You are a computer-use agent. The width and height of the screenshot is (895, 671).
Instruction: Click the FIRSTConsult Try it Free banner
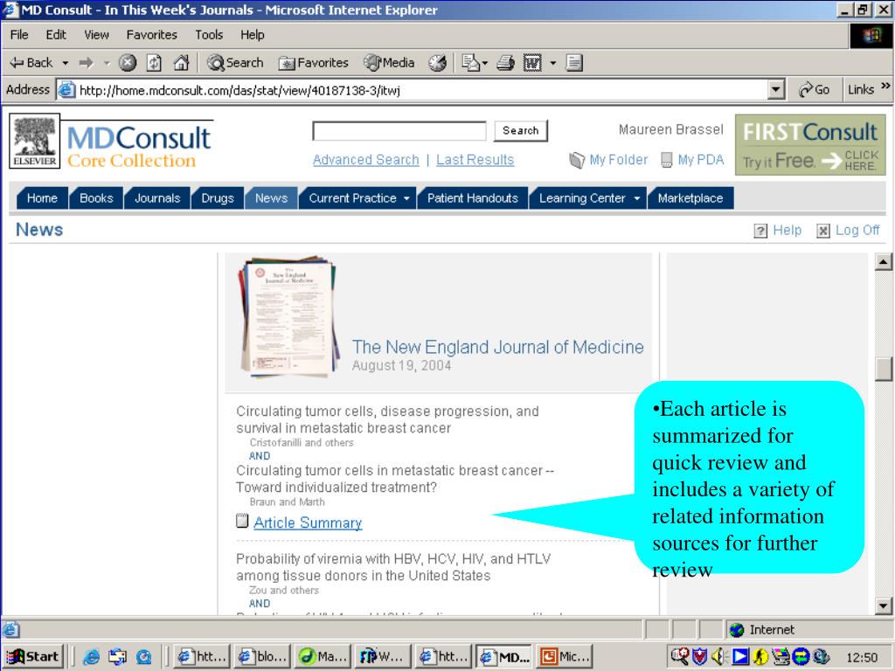click(x=810, y=145)
